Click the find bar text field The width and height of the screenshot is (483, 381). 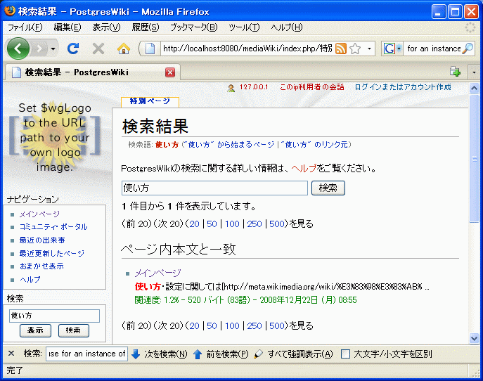[x=86, y=354]
